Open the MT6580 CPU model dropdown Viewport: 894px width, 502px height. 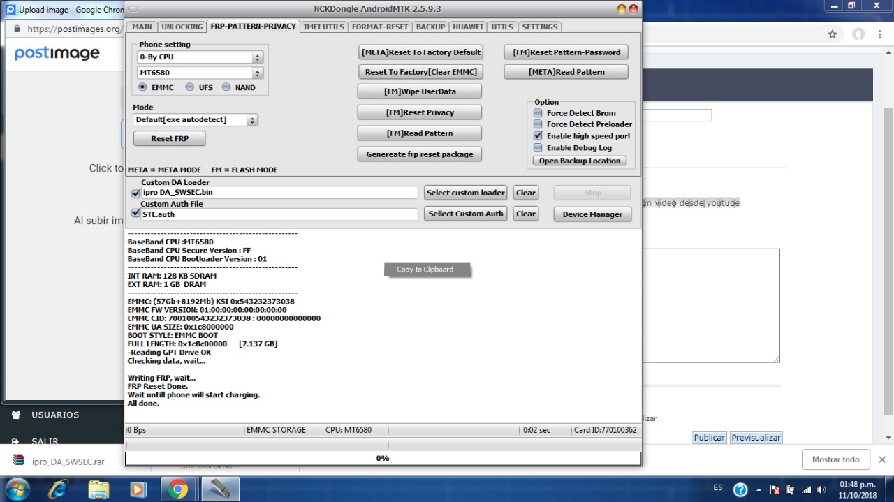[200, 73]
